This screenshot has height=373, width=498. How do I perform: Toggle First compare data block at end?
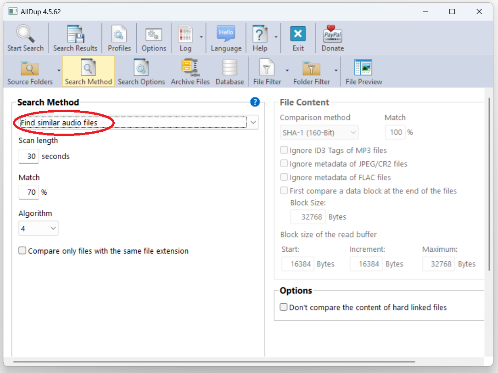[284, 191]
